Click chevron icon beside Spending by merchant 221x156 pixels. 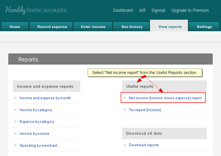tap(16, 145)
